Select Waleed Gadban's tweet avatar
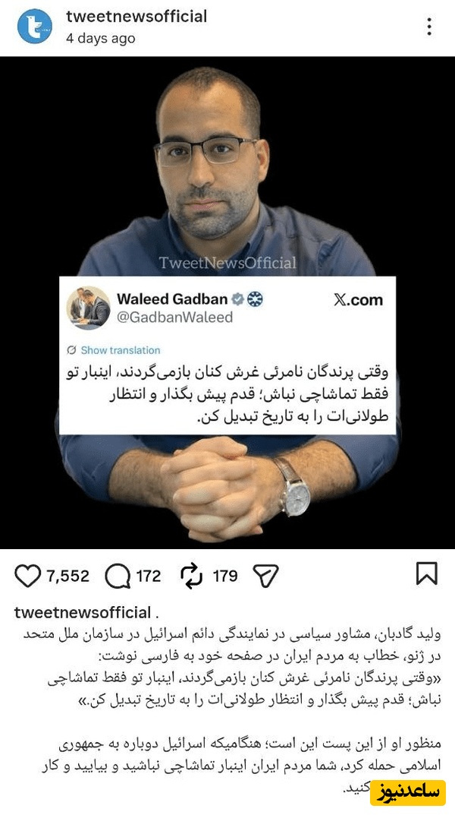This screenshot has height=815, width=455. pyautogui.click(x=88, y=308)
